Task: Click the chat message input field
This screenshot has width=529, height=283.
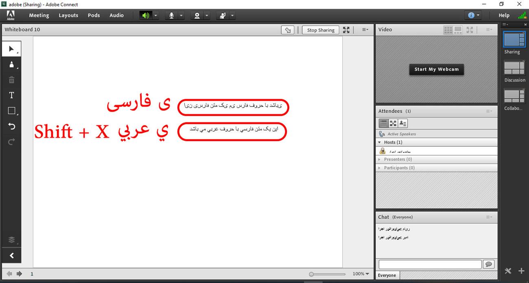Action: pos(430,264)
